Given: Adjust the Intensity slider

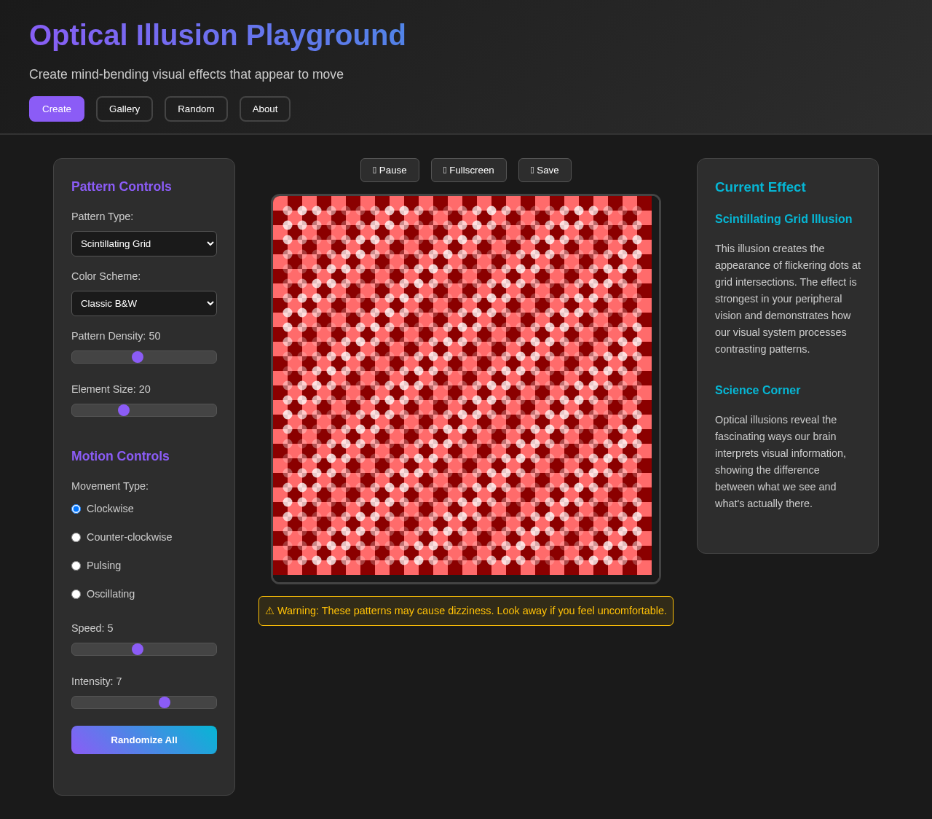Looking at the screenshot, I should (164, 702).
